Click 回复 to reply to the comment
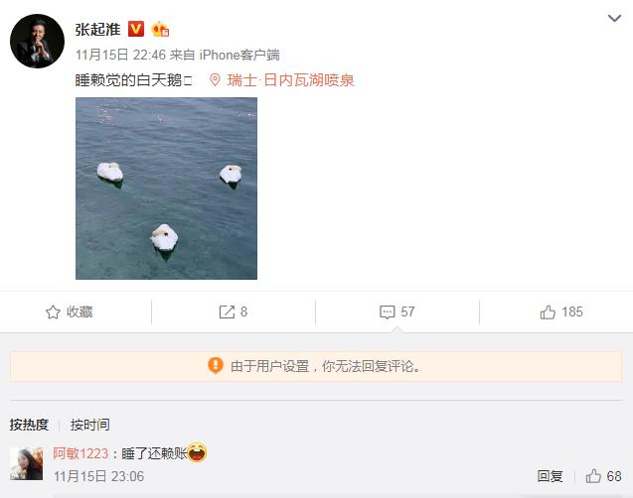 550,476
